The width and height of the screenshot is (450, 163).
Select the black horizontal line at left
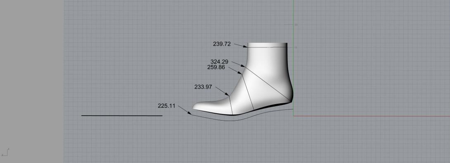pos(122,116)
